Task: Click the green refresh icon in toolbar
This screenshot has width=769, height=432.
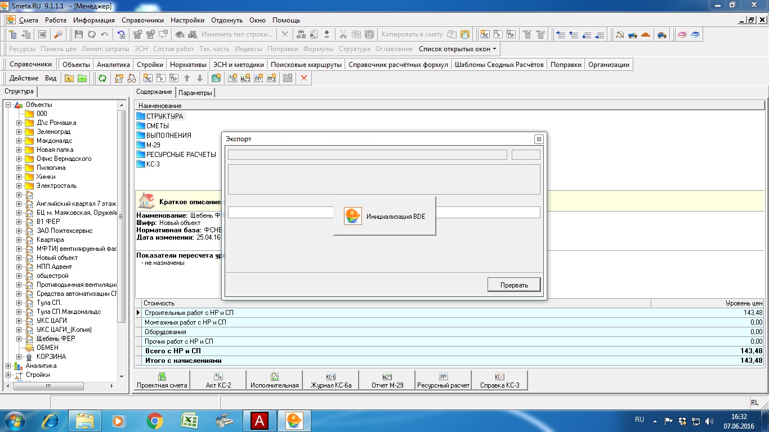Action: pos(102,78)
